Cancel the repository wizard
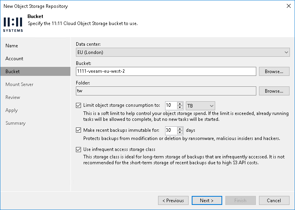Viewport: 295px width, 210px height. 274,200
